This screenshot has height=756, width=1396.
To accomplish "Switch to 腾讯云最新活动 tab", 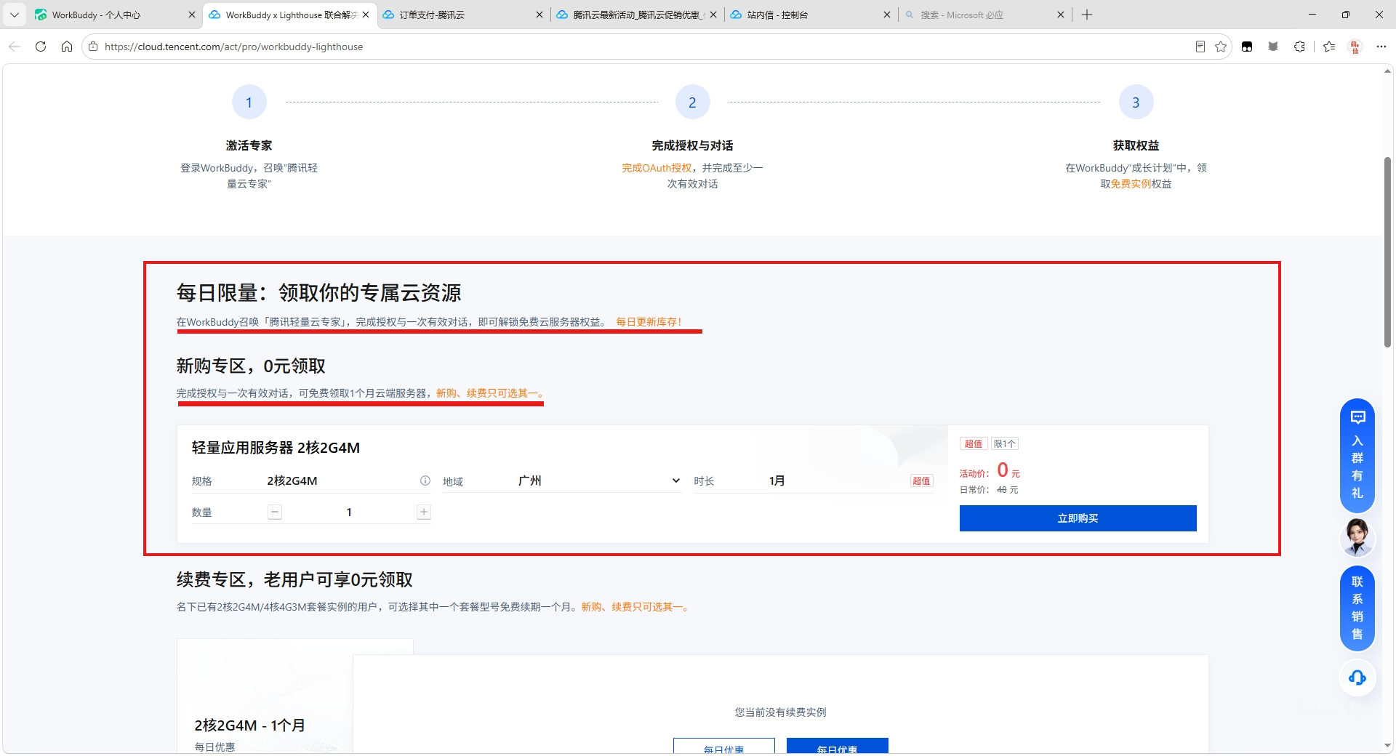I will (x=636, y=15).
